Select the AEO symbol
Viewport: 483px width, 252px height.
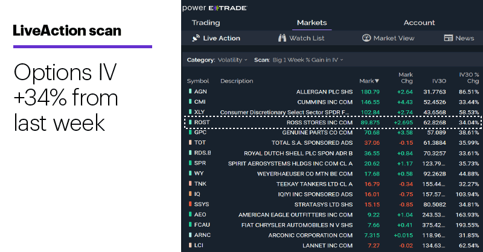200,215
